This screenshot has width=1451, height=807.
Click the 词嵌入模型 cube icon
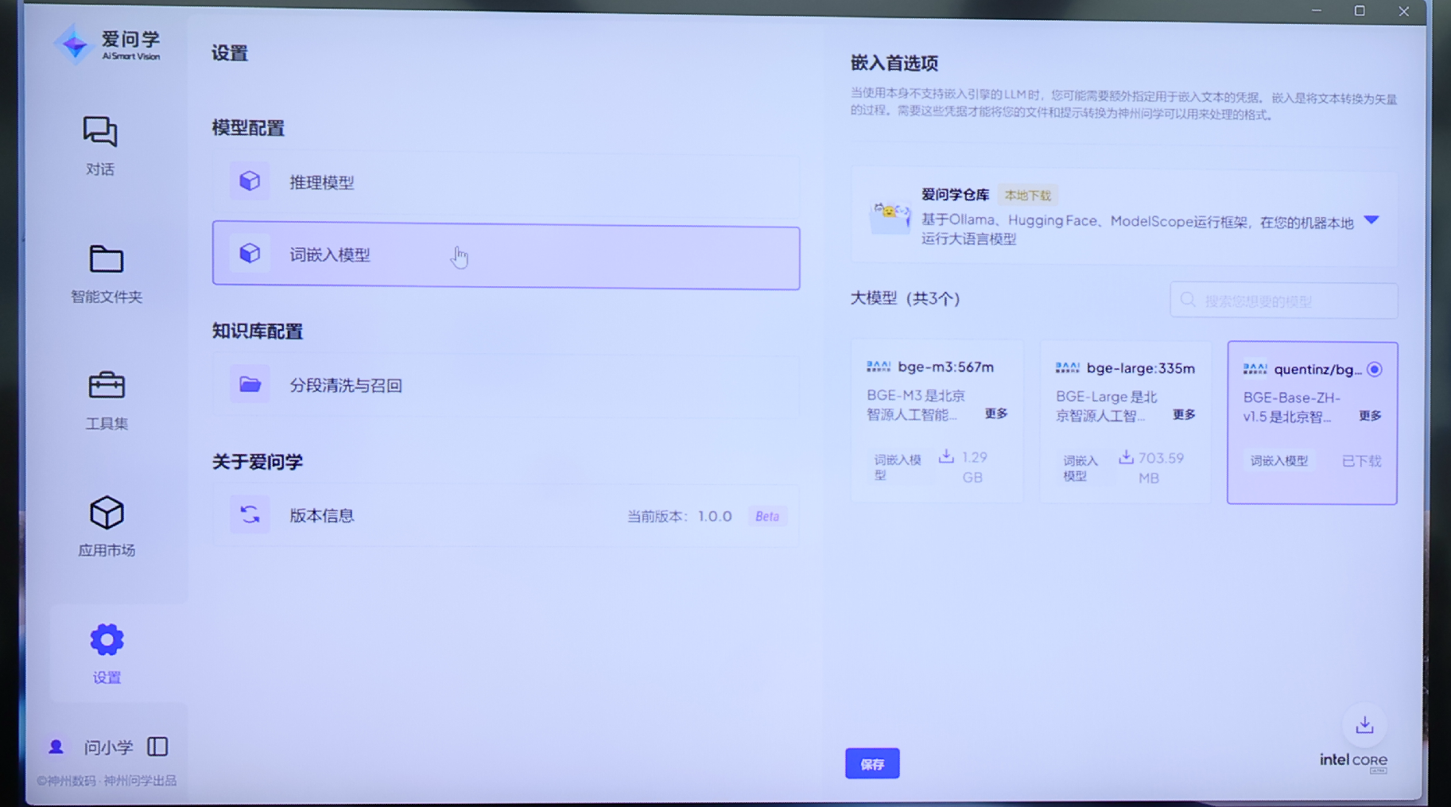click(x=250, y=254)
